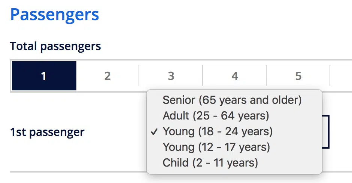Pick 4 as total passengers
Image resolution: width=352 pixels, height=183 pixels.
point(235,76)
